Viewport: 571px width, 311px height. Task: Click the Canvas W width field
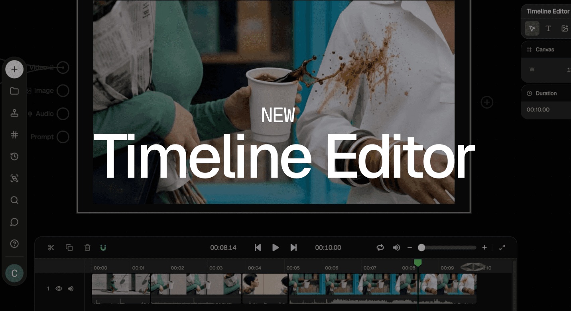548,69
